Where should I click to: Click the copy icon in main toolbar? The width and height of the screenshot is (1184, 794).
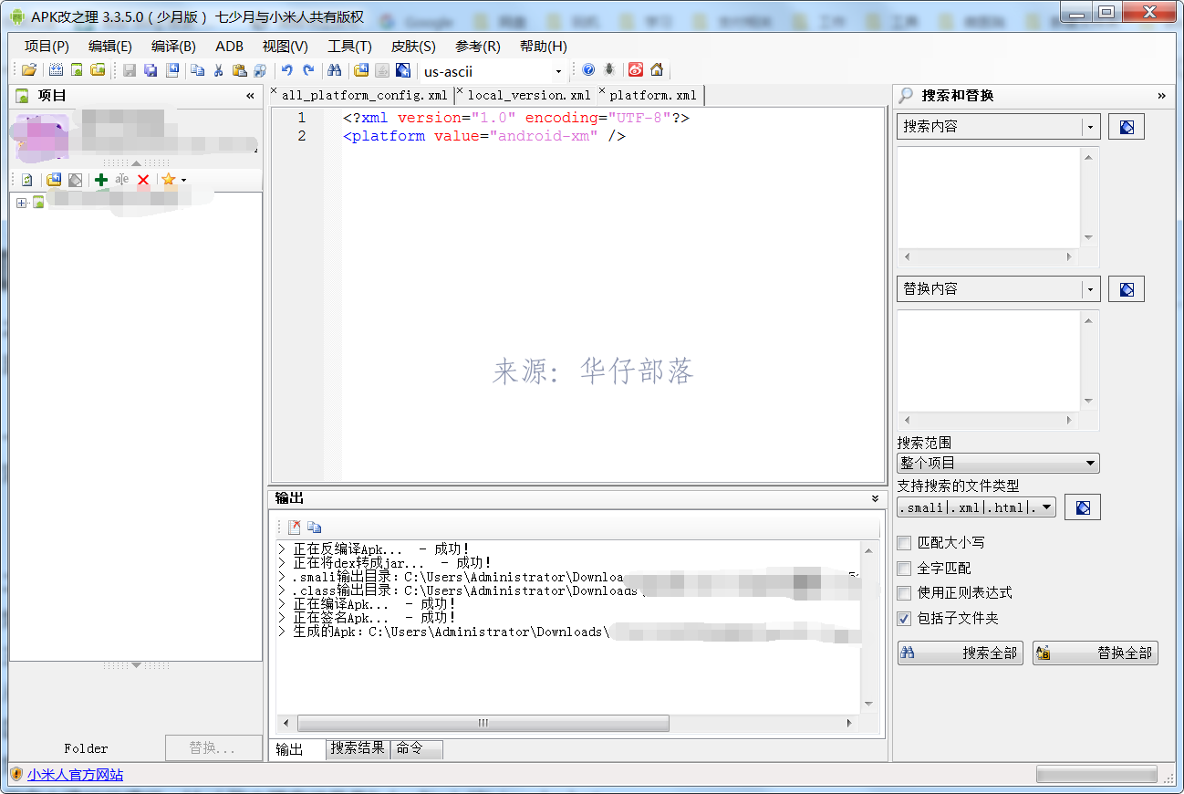[x=197, y=70]
